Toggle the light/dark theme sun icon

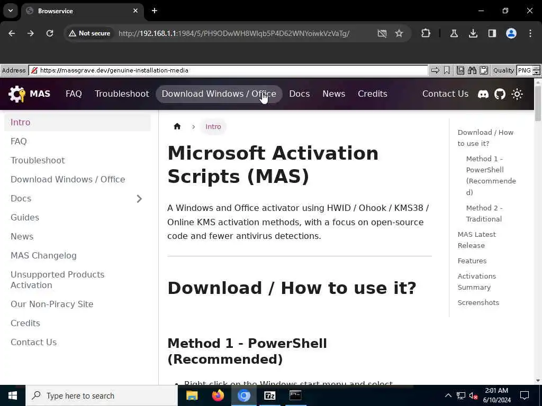pos(517,94)
